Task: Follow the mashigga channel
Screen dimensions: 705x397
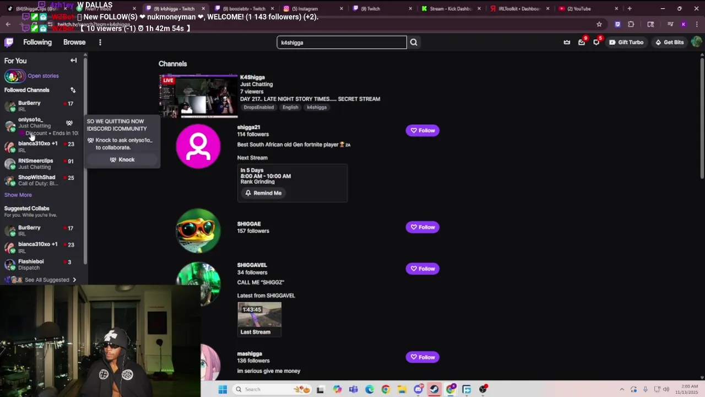Action: 422,357
